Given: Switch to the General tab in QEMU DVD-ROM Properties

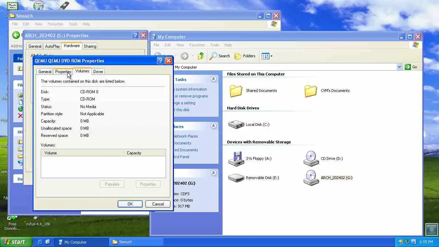Looking at the screenshot, I should 45,72.
